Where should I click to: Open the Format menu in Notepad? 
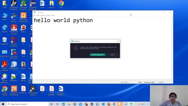43,15
